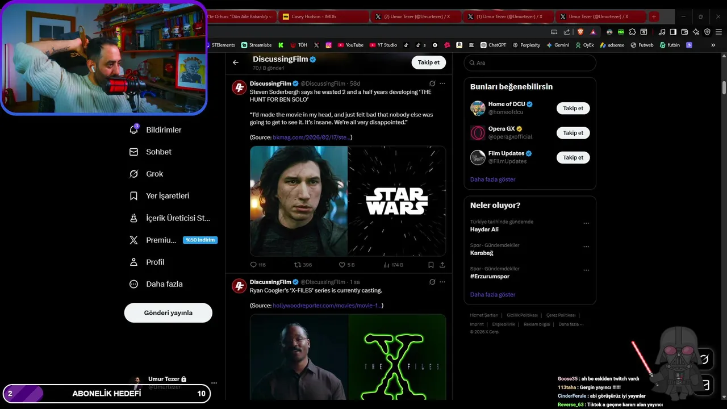Image resolution: width=727 pixels, height=409 pixels.
Task: Open Profil in the sidebar
Action: coord(147,262)
